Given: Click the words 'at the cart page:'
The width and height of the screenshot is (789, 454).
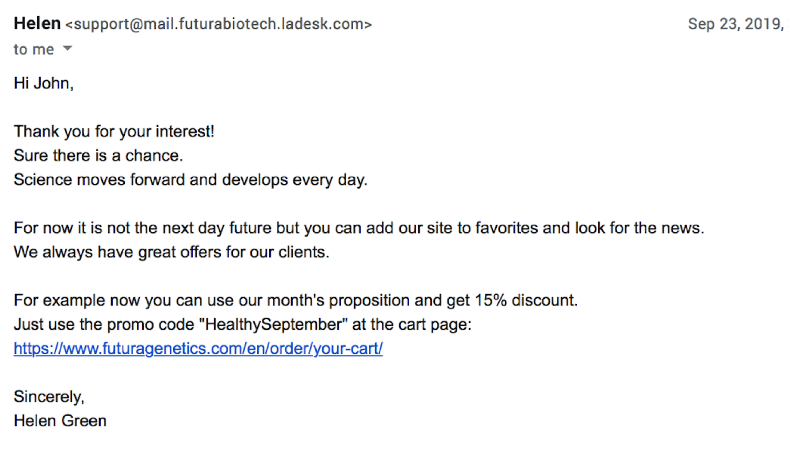Looking at the screenshot, I should [x=412, y=325].
